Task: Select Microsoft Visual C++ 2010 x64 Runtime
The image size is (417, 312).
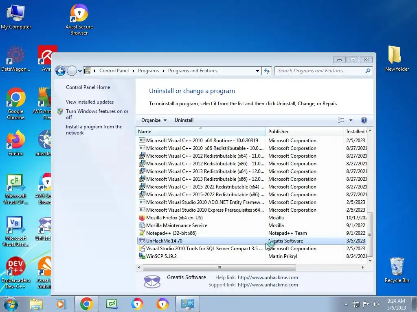Action: click(252, 141)
